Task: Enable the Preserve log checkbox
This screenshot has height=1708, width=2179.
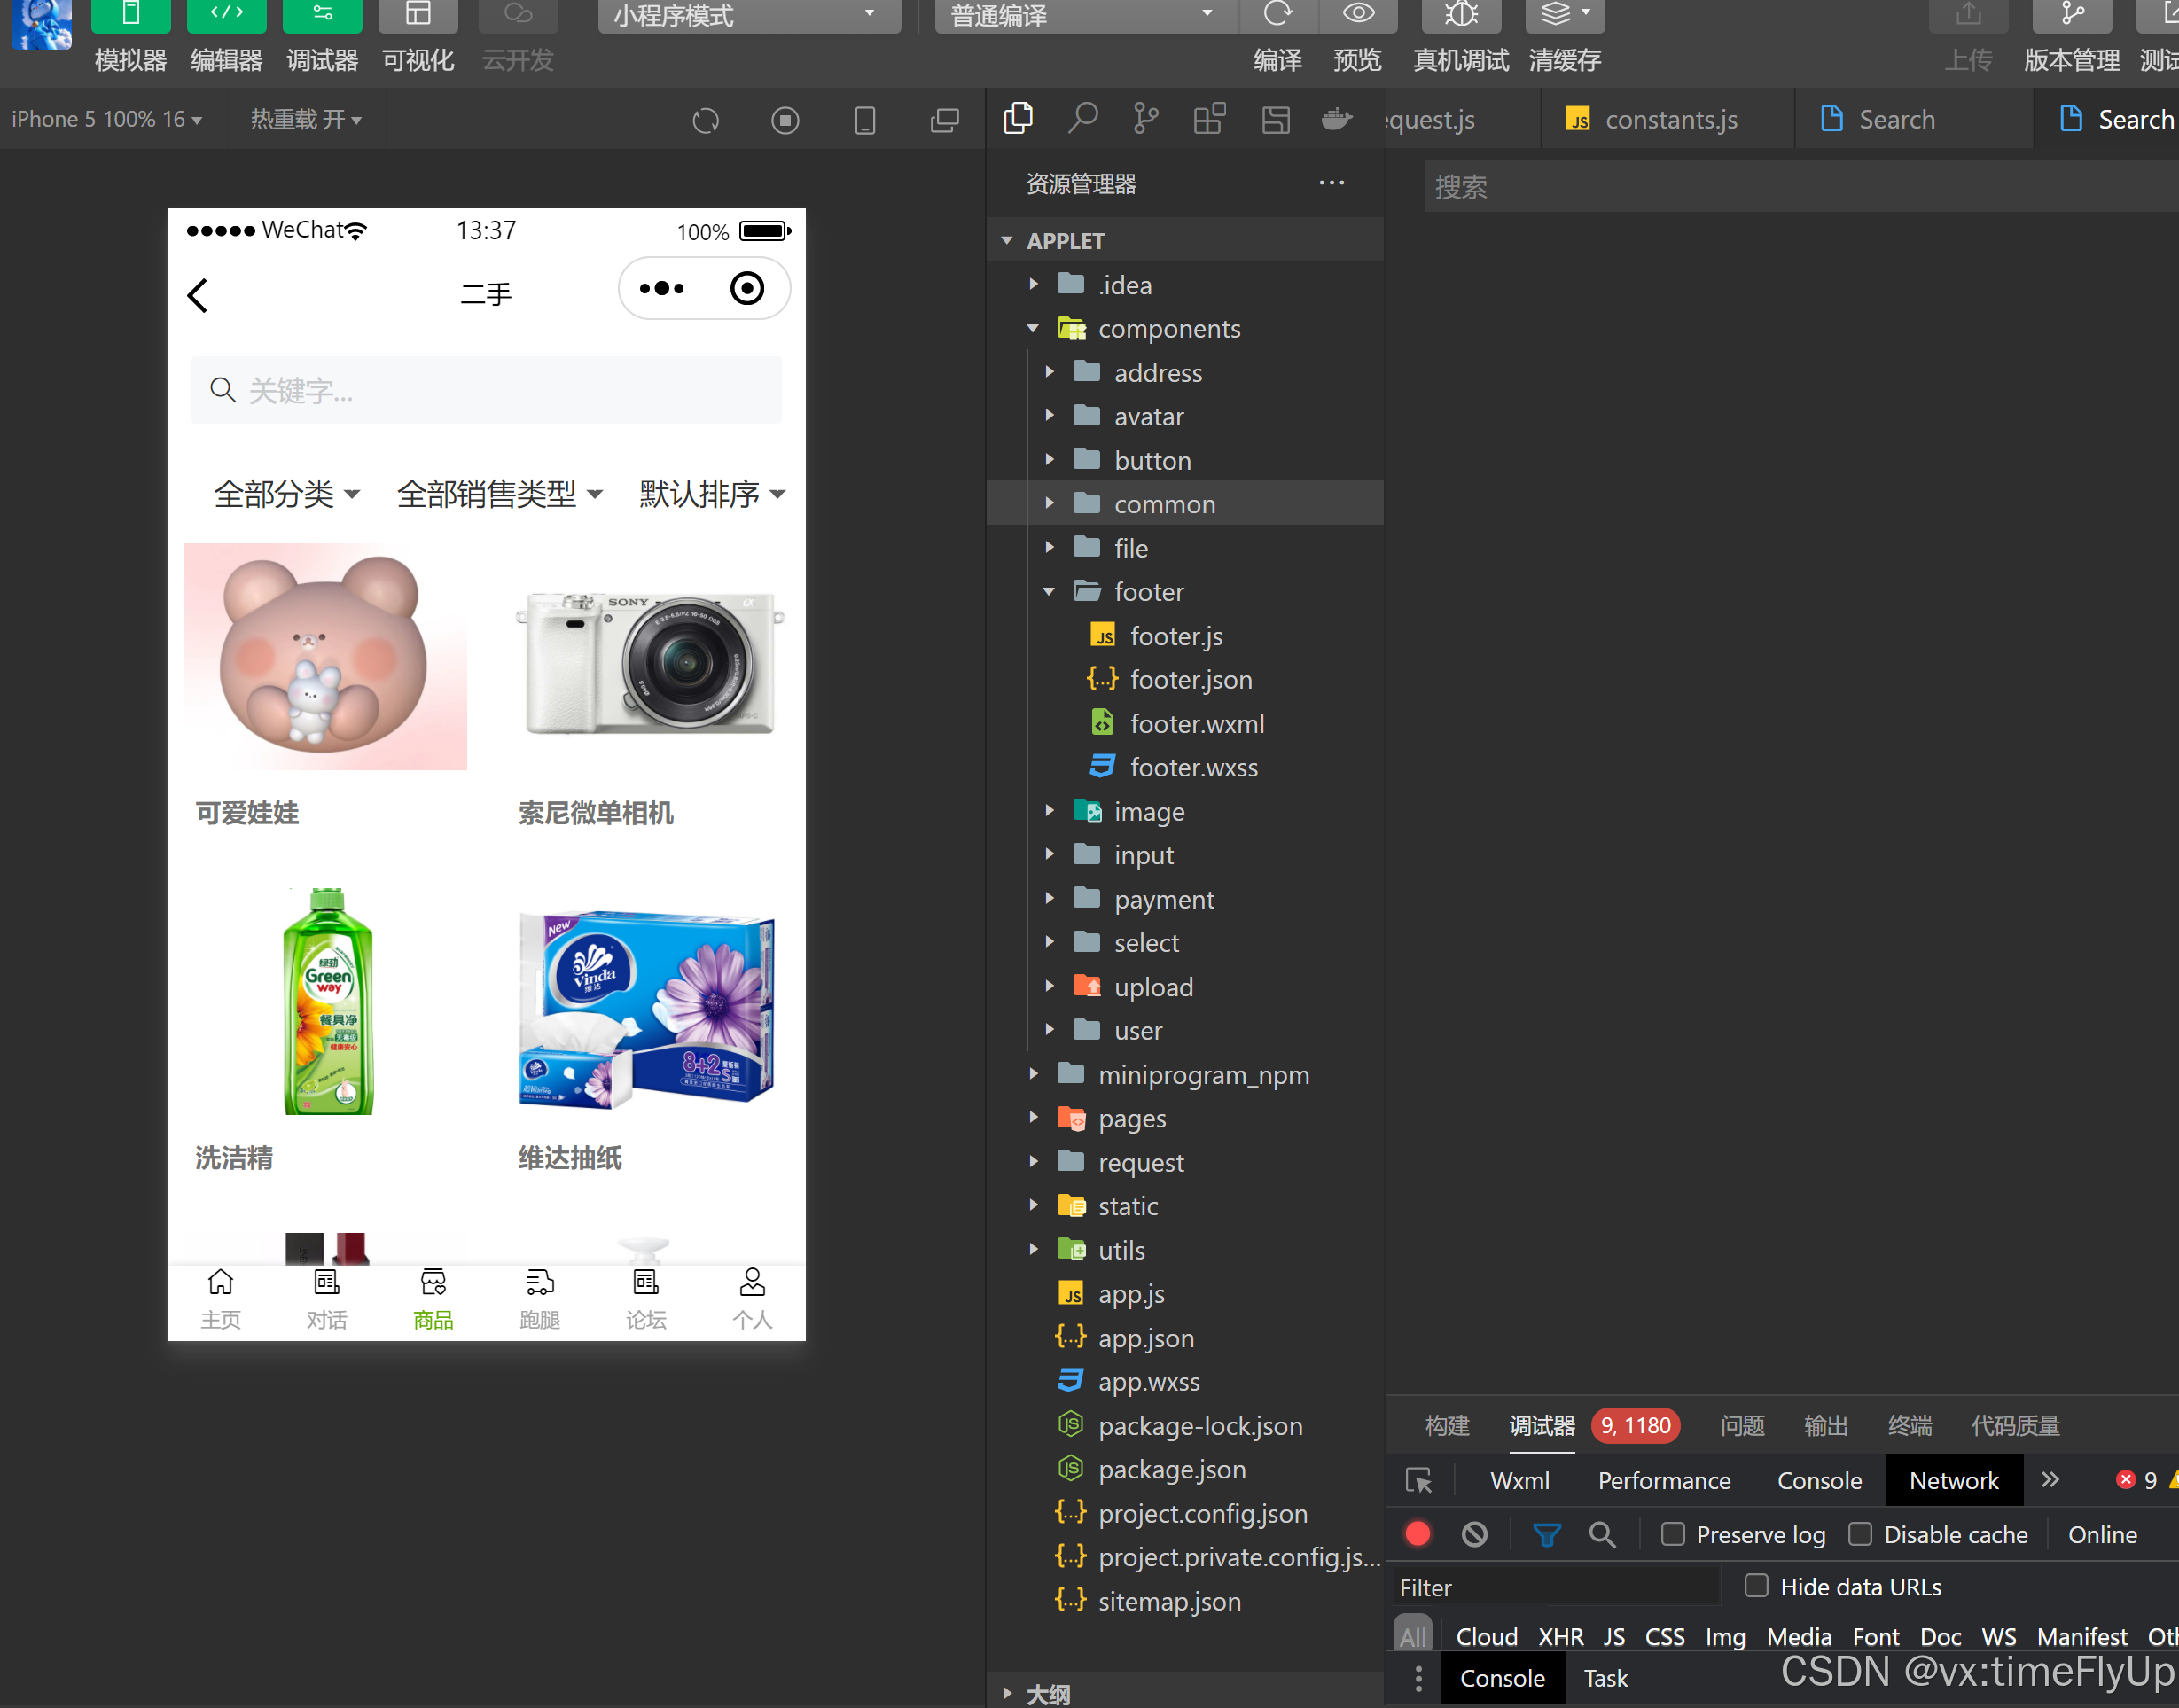Action: pyautogui.click(x=1673, y=1534)
